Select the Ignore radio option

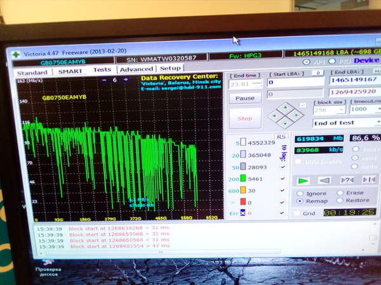coord(300,193)
